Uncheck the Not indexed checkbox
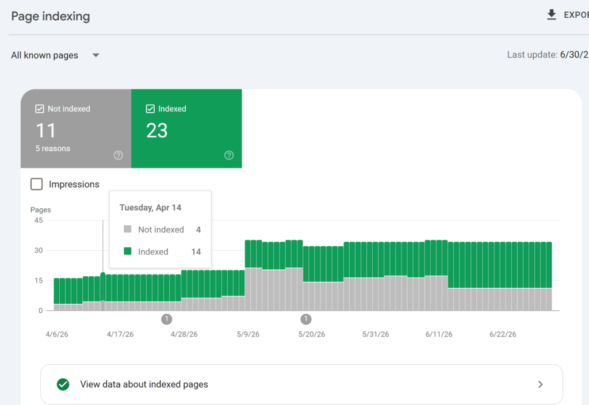This screenshot has width=589, height=405. pyautogui.click(x=40, y=109)
